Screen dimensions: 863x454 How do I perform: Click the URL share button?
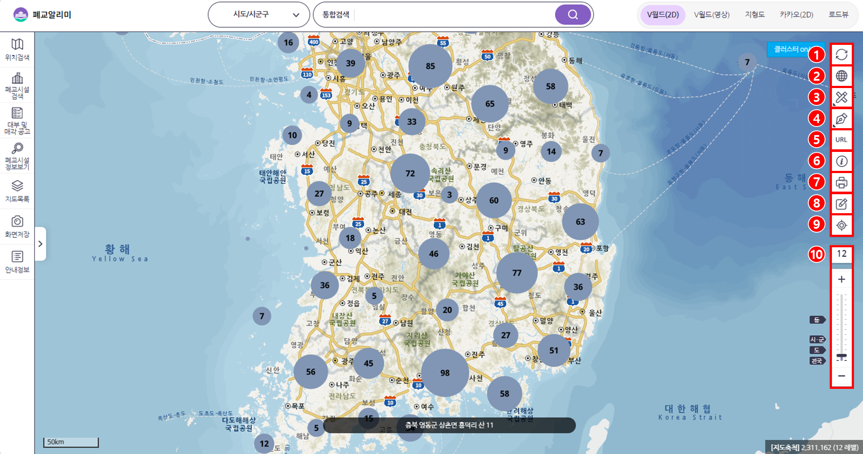(x=841, y=140)
